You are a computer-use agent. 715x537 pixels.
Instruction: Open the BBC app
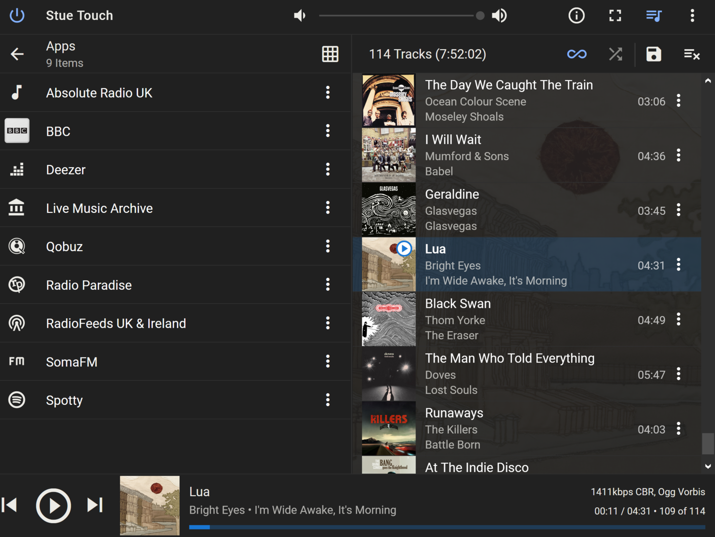(x=176, y=131)
